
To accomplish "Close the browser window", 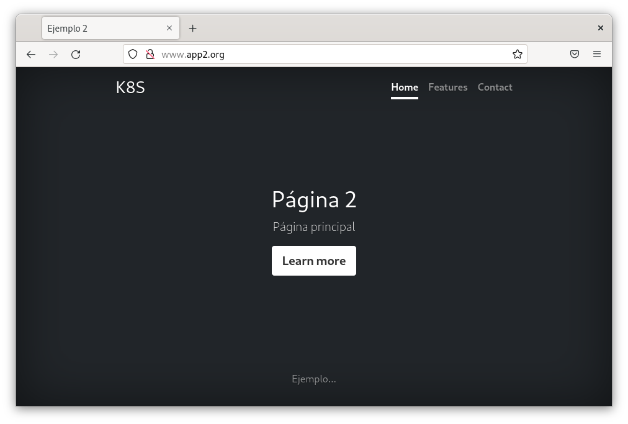I will tap(600, 28).
